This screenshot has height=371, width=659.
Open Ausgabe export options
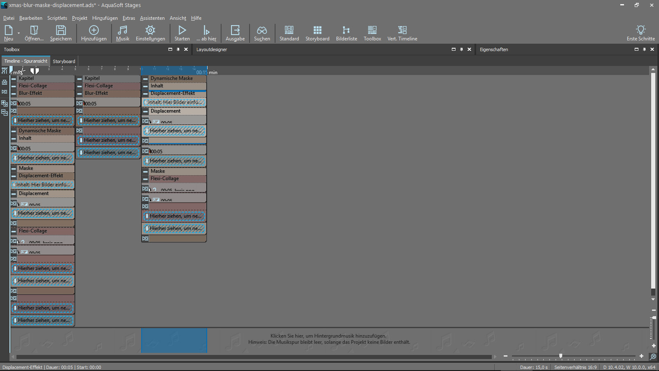pyautogui.click(x=235, y=33)
